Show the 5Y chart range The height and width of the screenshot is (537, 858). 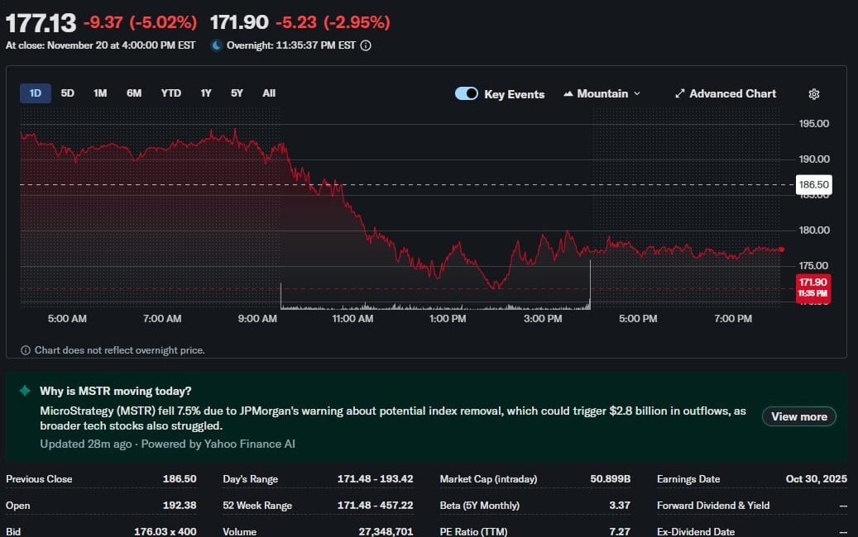click(x=237, y=93)
